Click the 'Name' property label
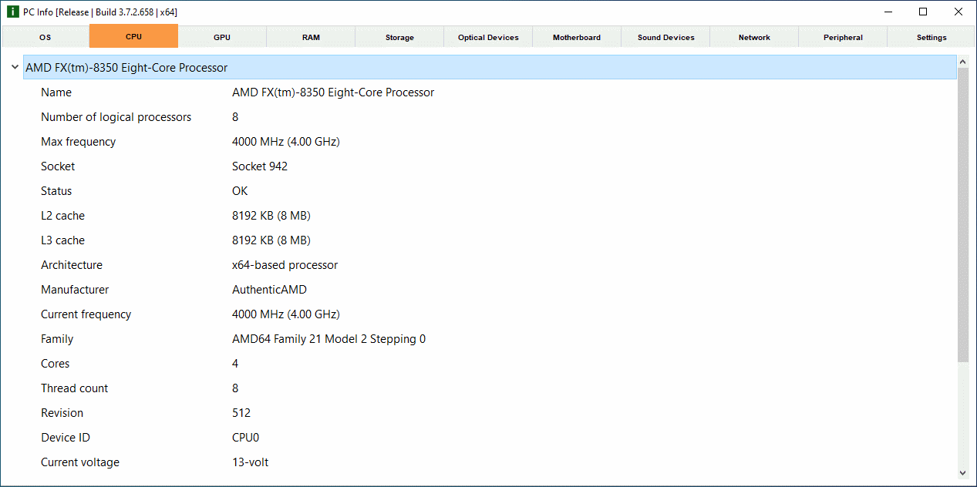 tap(56, 92)
